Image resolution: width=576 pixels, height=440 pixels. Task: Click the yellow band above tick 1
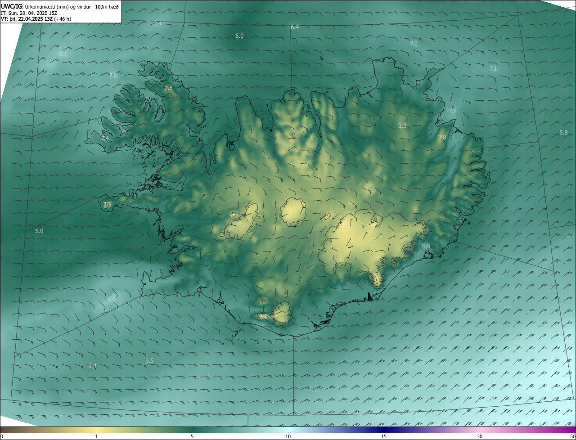click(96, 430)
